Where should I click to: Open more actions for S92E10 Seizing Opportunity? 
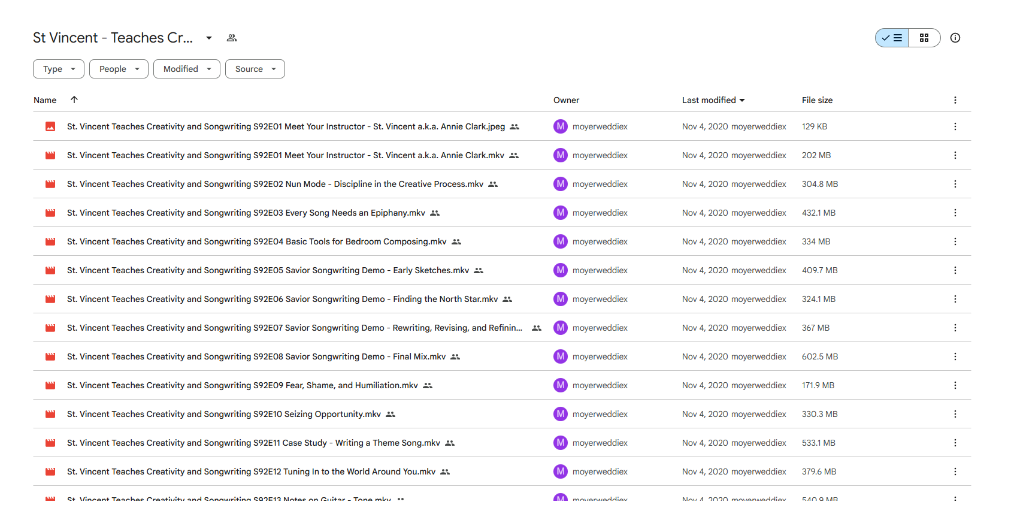(x=955, y=414)
